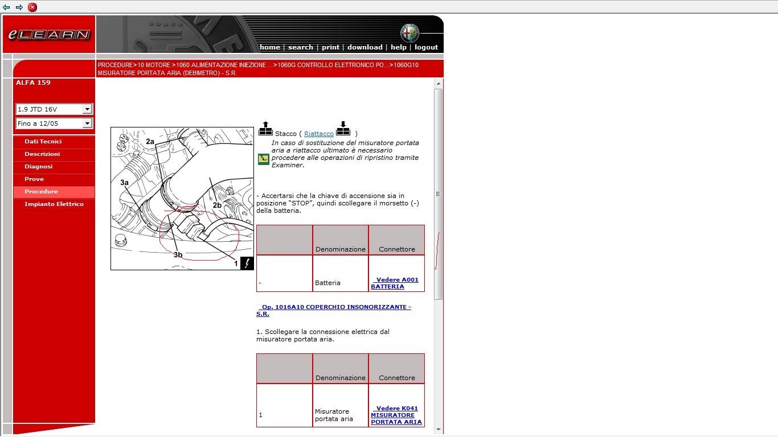
Task: Click the red stop/close icon in toolbar
Action: [32, 7]
